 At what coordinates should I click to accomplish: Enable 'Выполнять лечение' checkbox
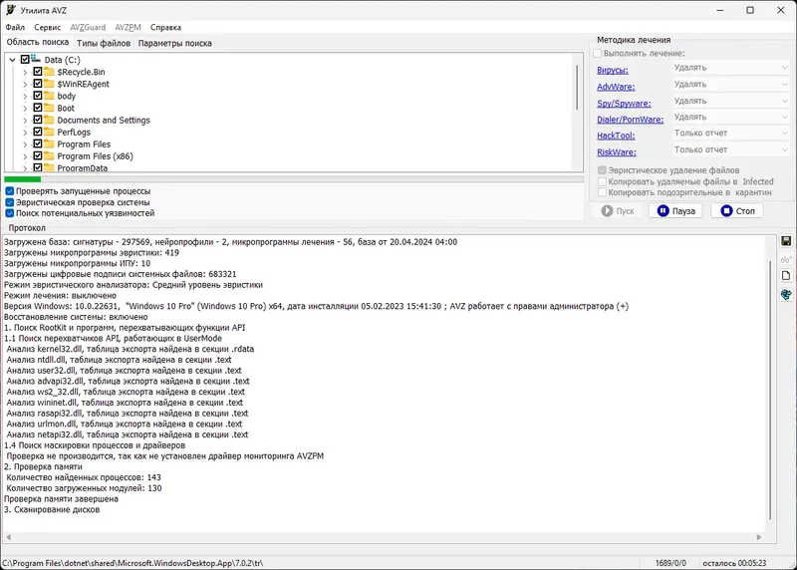pos(598,53)
